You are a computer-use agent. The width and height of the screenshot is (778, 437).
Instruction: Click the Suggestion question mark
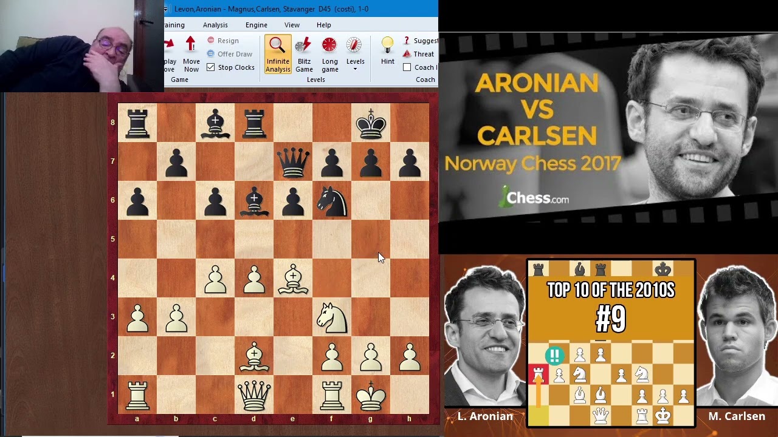tap(420, 41)
